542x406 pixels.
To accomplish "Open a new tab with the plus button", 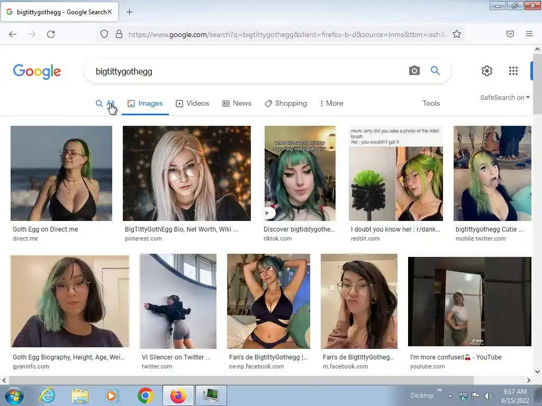I will (129, 12).
